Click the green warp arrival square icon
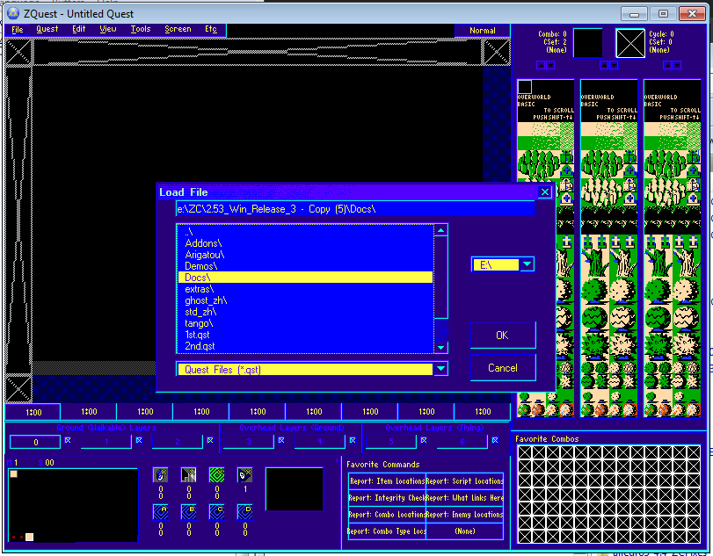713x556 pixels. click(217, 475)
